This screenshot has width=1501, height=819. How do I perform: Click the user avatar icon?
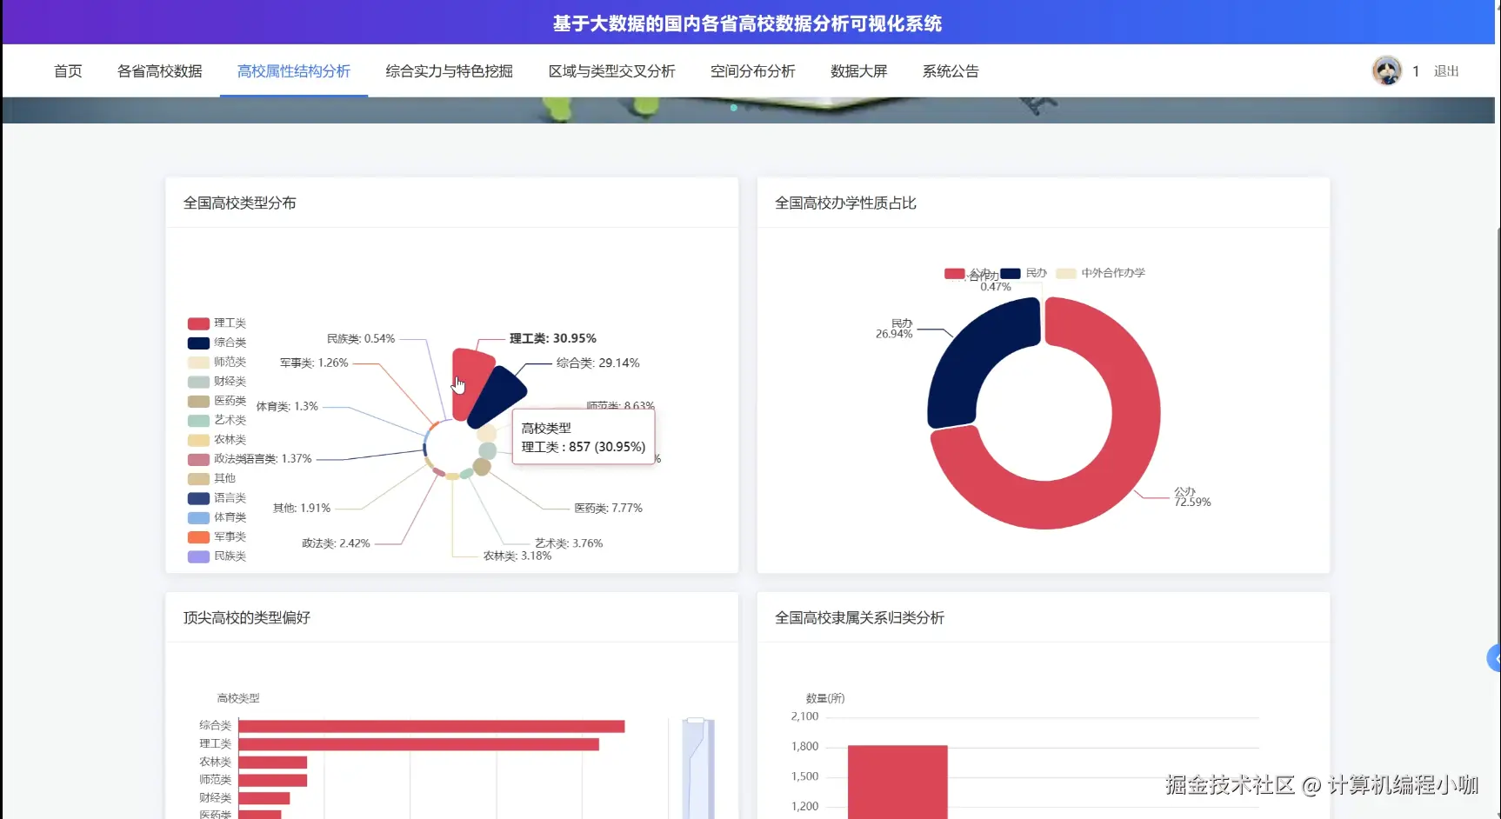(1386, 70)
